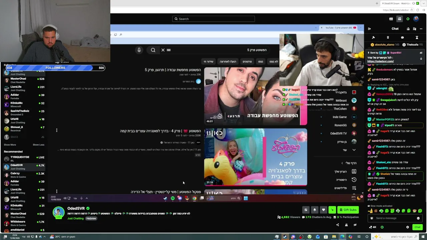This screenshot has height=240, width=427.
Task: Click the Send a message chat input
Action: tap(395, 218)
